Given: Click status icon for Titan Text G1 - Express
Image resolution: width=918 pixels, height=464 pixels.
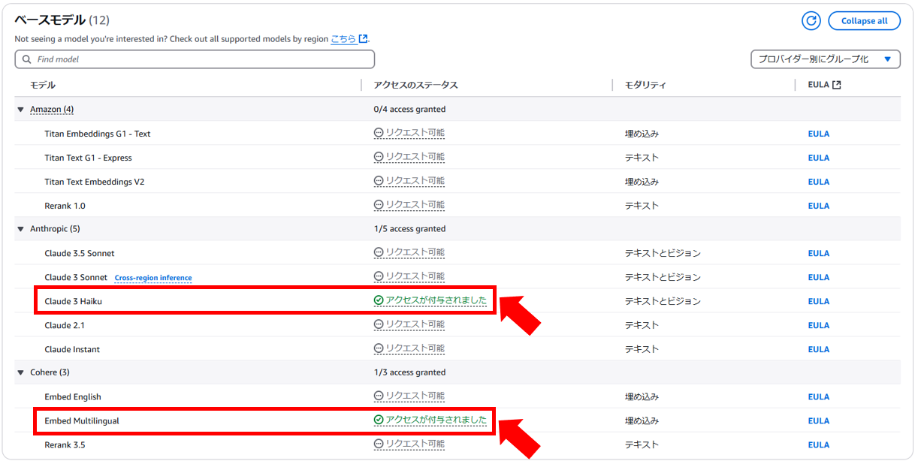Looking at the screenshot, I should click(379, 157).
